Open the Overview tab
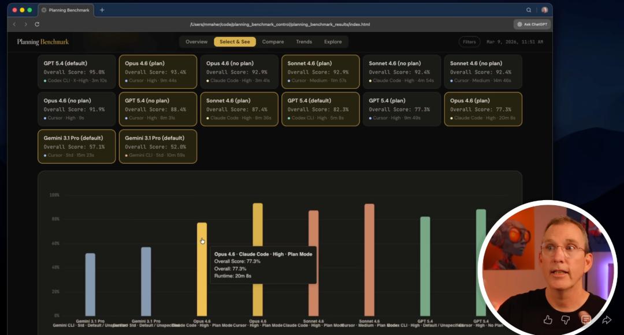This screenshot has width=624, height=335. 196,42
